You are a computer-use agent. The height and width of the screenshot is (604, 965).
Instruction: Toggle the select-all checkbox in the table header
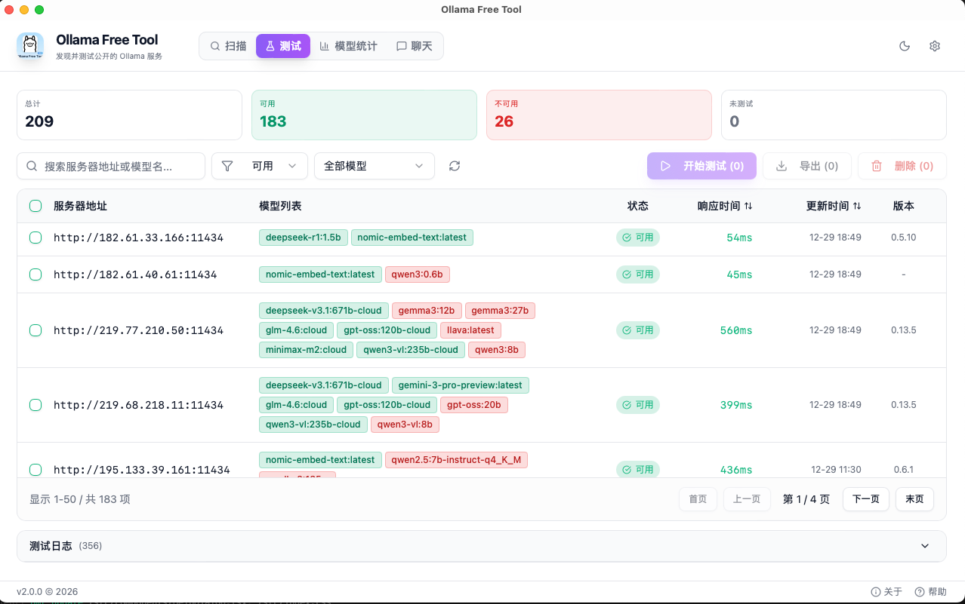pyautogui.click(x=35, y=206)
